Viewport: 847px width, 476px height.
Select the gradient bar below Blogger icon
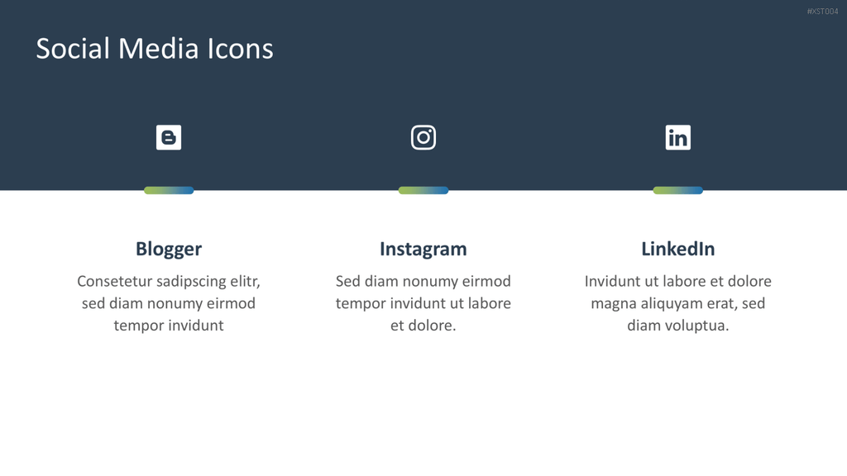[x=169, y=190]
